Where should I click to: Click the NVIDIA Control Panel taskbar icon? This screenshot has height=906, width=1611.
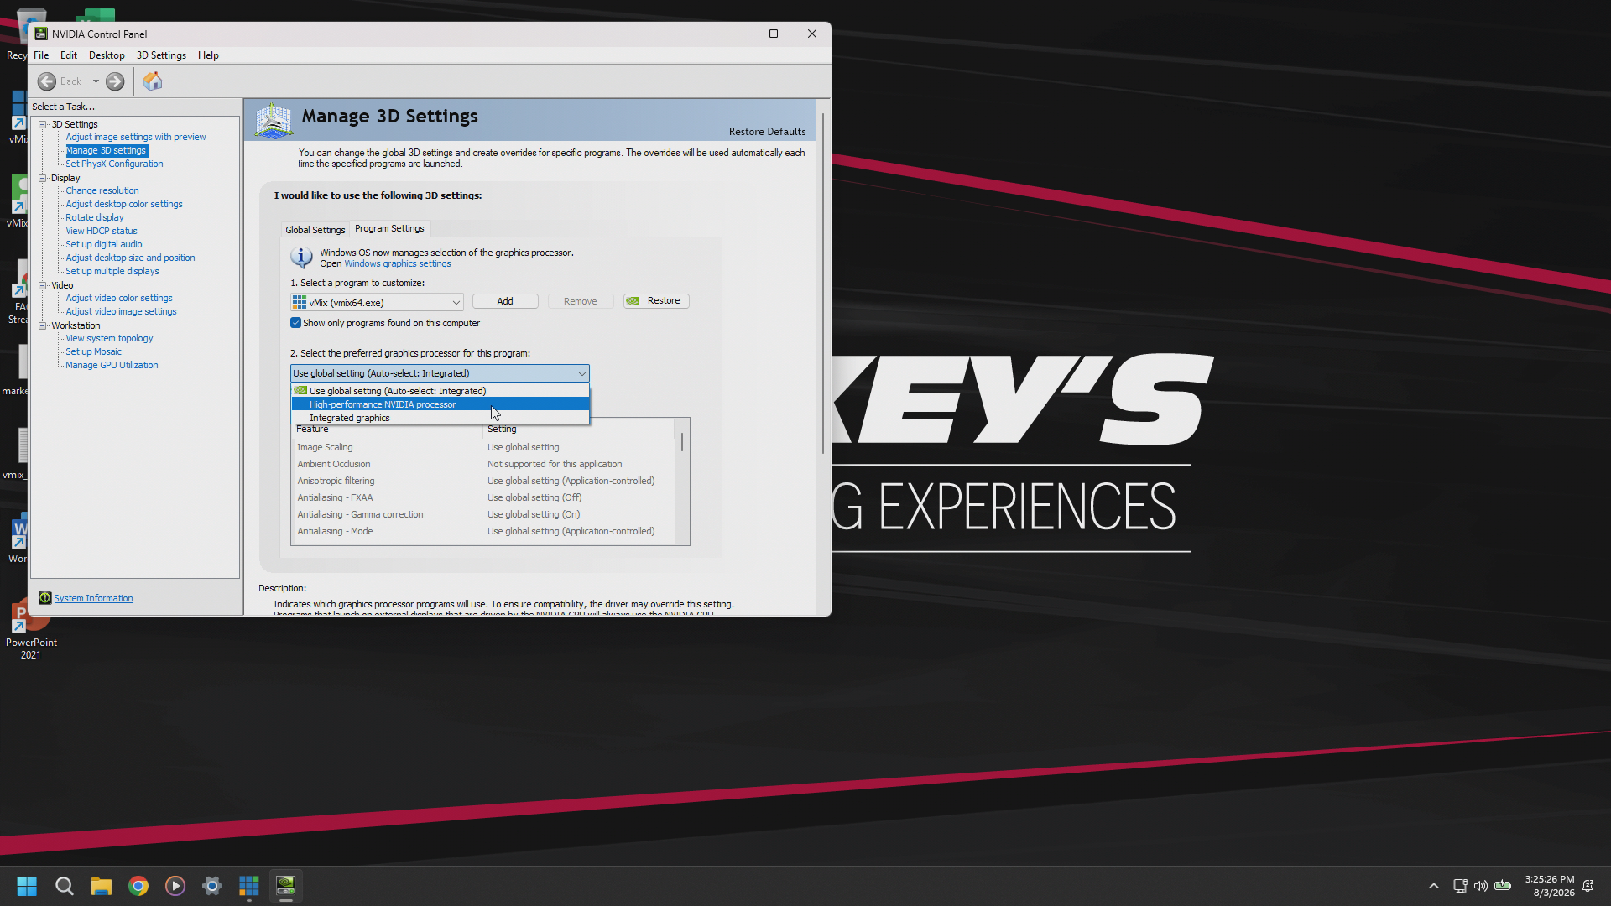point(286,886)
